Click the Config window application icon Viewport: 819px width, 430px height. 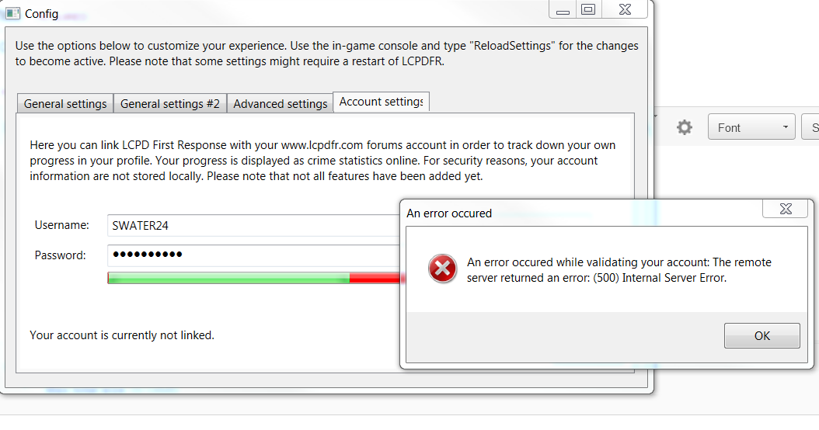13,13
